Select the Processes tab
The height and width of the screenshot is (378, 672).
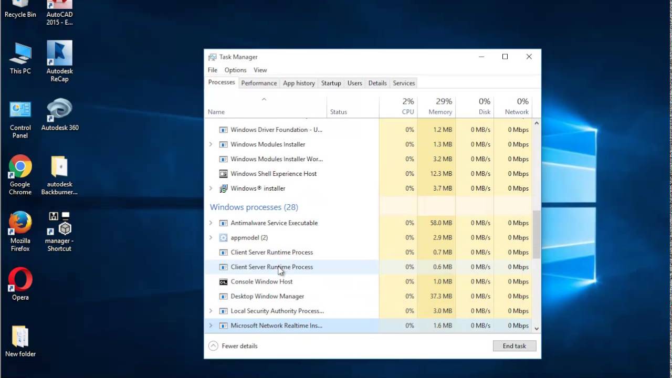[222, 82]
